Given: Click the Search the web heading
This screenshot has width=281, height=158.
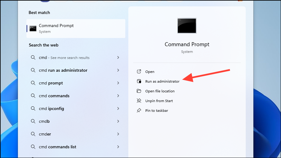Looking at the screenshot, I should (43, 45).
